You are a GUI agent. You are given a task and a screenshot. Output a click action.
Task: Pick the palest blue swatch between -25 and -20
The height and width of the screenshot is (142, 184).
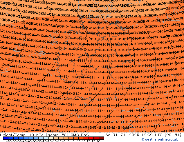tap(46, 138)
